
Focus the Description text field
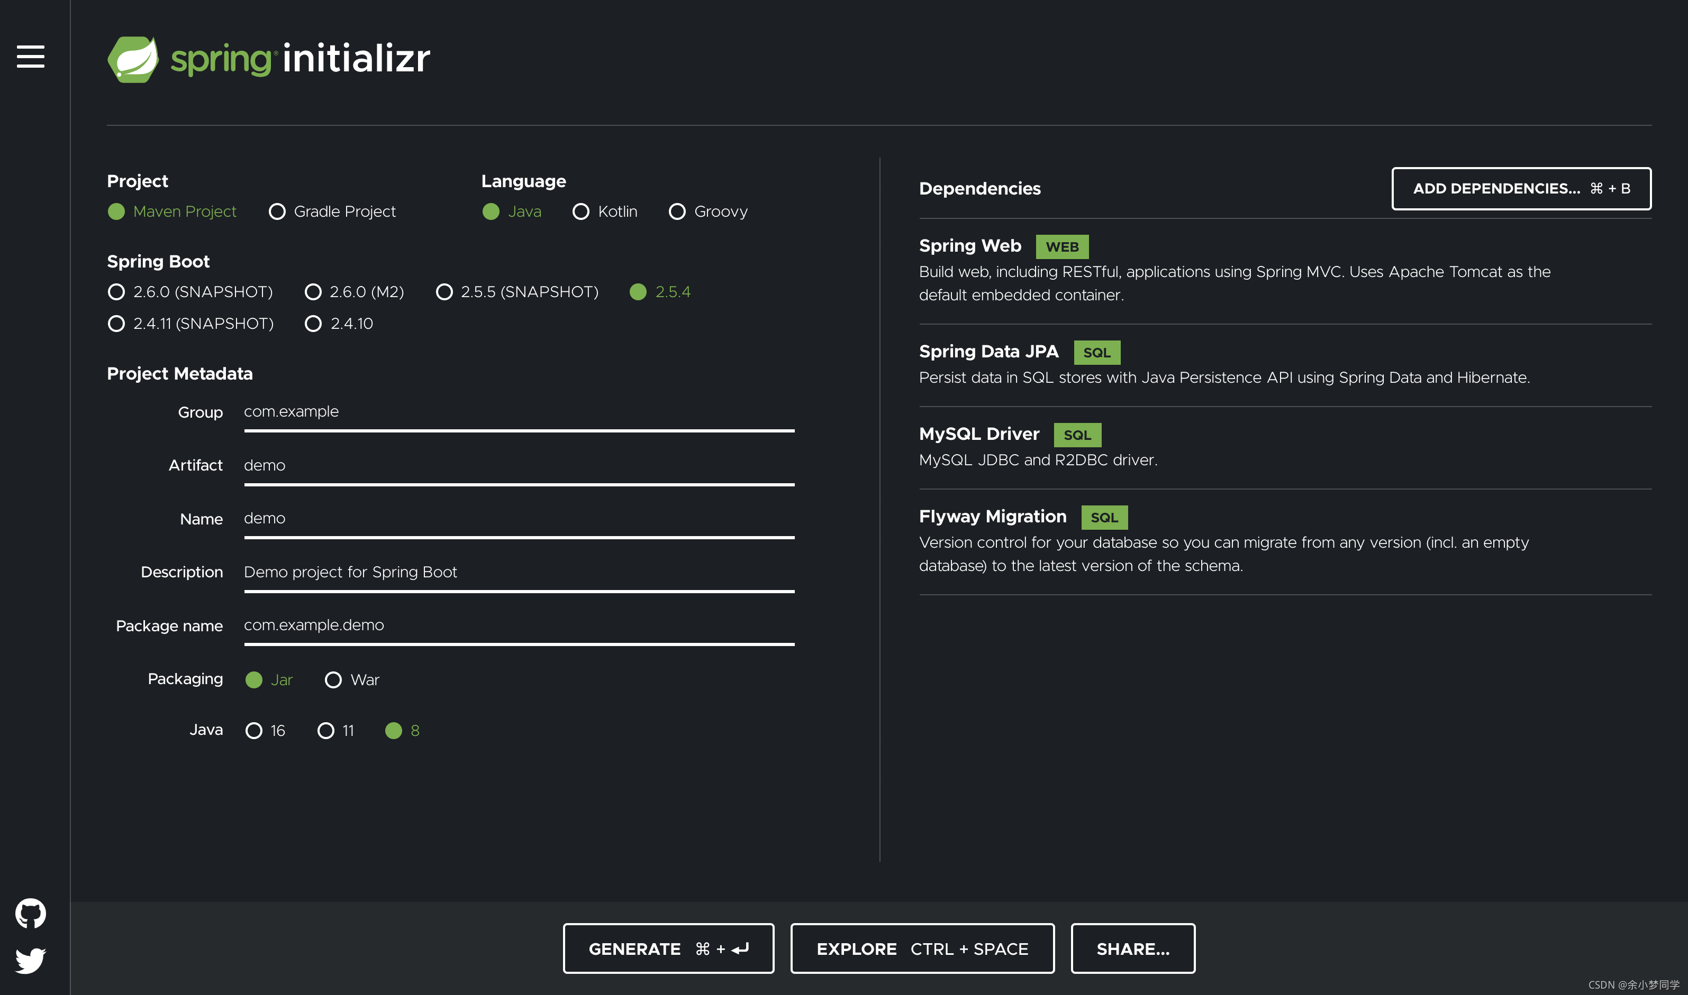(519, 572)
